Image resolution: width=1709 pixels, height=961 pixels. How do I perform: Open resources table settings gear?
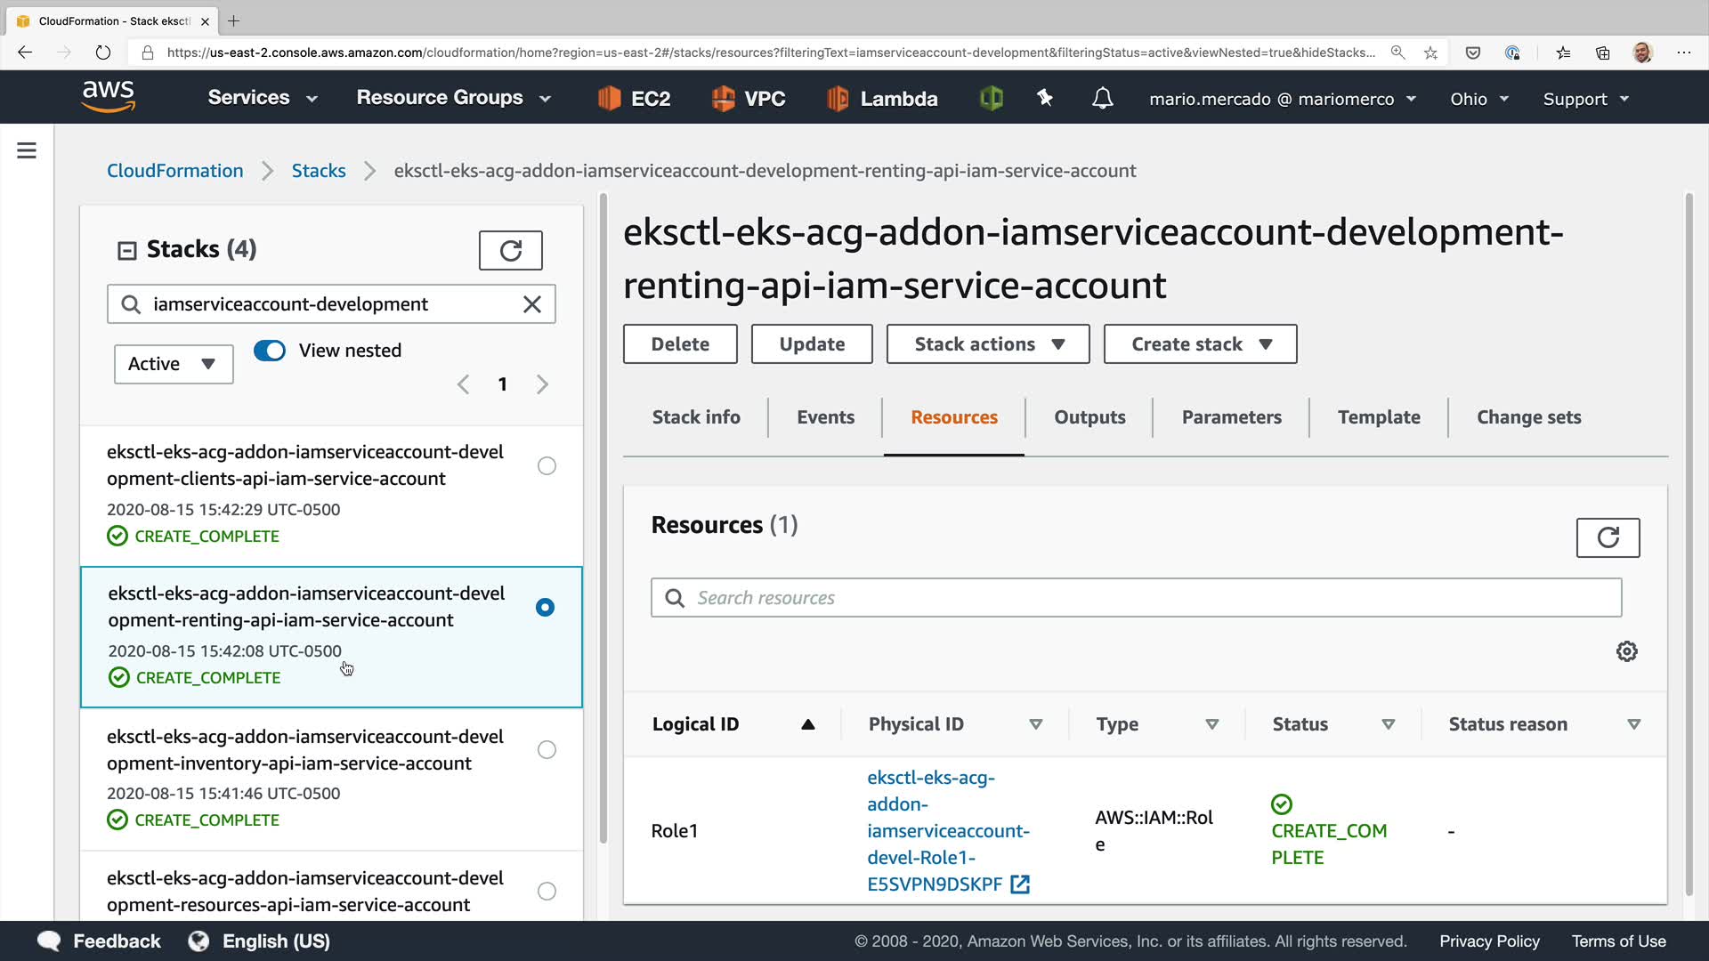point(1626,651)
